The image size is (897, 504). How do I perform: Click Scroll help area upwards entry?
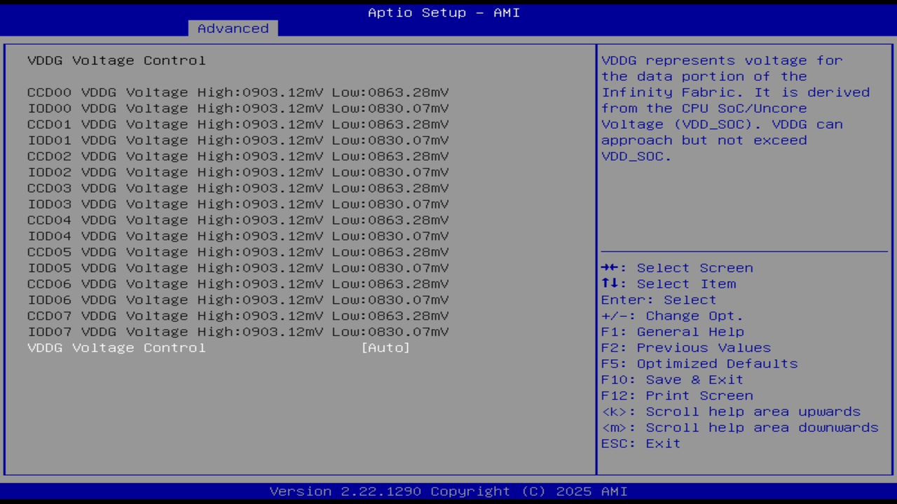coord(731,411)
